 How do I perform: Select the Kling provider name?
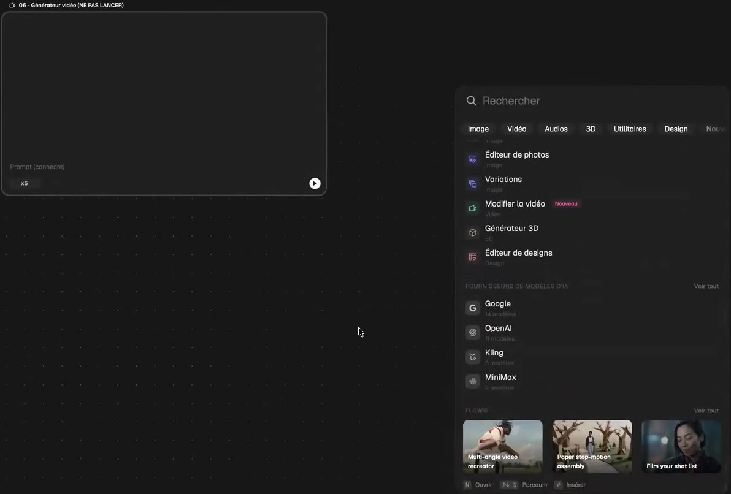[x=494, y=353]
